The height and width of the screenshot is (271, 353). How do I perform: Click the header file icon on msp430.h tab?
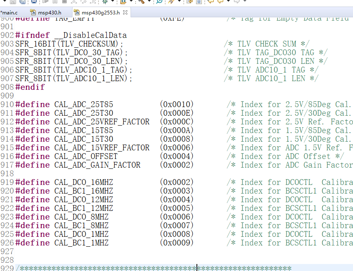[33, 12]
